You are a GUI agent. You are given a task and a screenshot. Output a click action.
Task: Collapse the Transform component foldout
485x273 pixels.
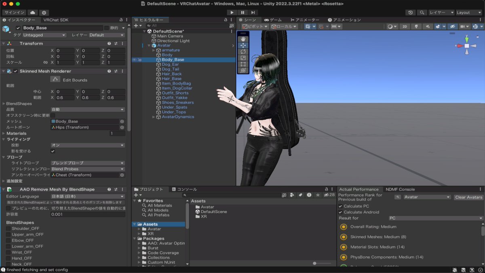tap(3, 43)
